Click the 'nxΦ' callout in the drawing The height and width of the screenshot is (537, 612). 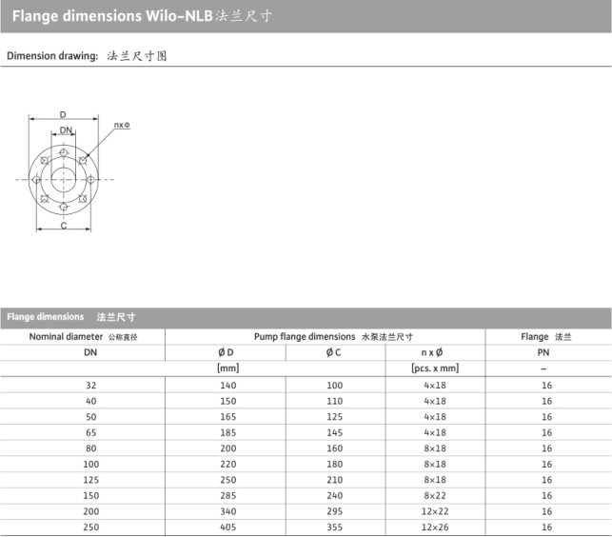pos(122,125)
